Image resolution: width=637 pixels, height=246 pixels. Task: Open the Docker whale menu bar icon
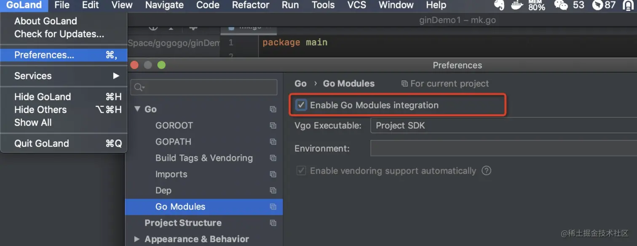tap(517, 5)
